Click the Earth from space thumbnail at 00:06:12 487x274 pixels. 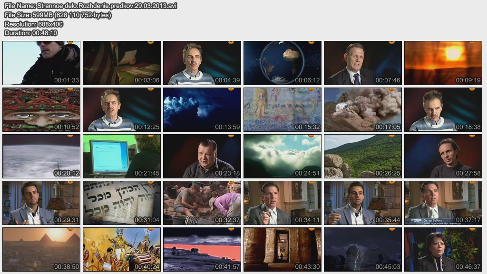coord(282,63)
